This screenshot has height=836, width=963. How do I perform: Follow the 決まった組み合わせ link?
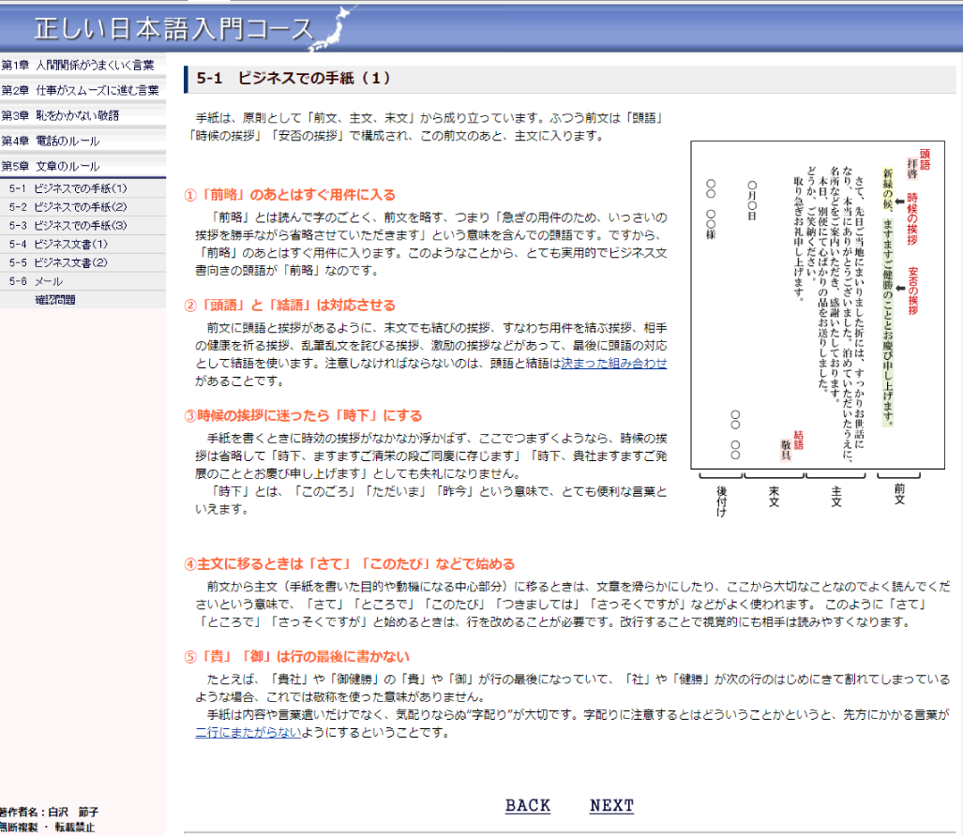coord(613,363)
